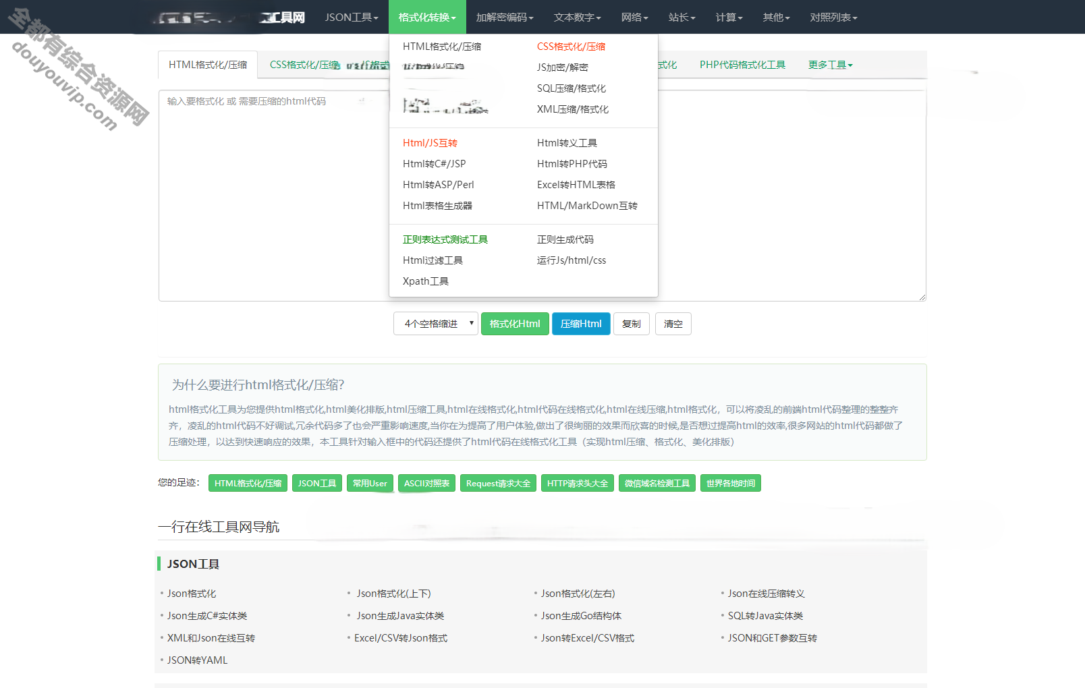1085x688 pixels.
Task: Expand the 其他 navbar menu
Action: 777,17
